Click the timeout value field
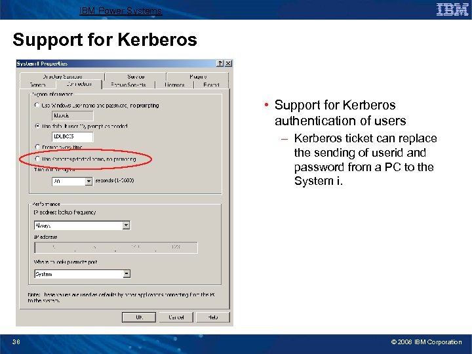The image size is (472, 354). tap(69, 181)
